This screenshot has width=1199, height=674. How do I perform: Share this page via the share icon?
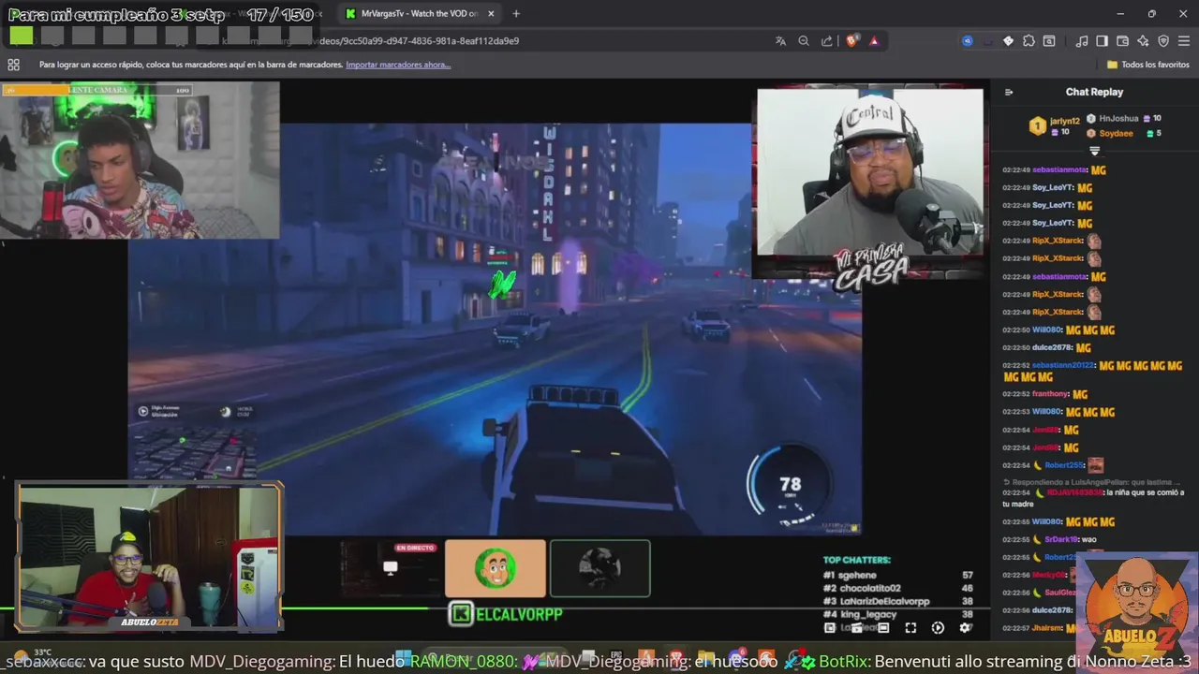point(827,41)
